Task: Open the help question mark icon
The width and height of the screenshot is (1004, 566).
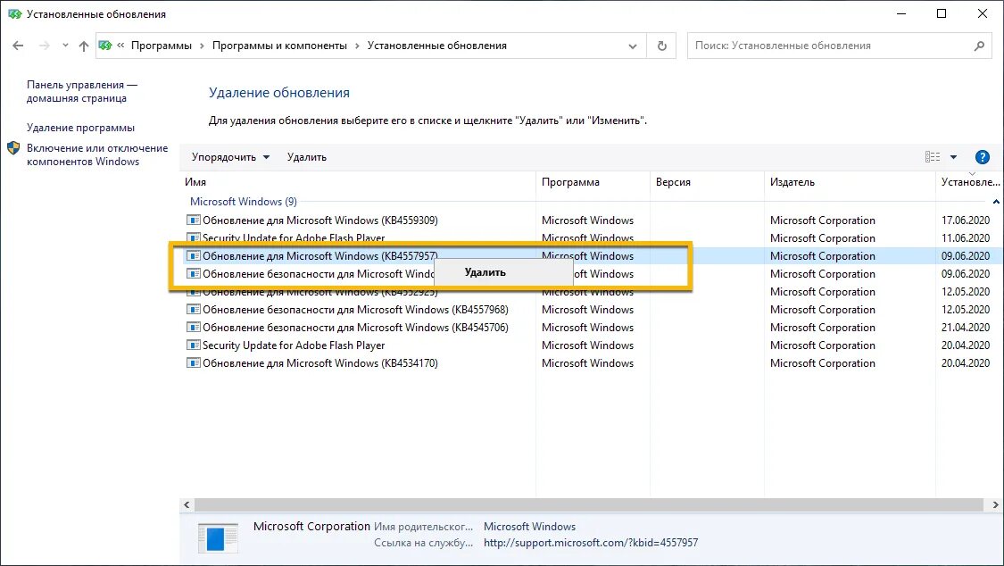Action: 983,157
